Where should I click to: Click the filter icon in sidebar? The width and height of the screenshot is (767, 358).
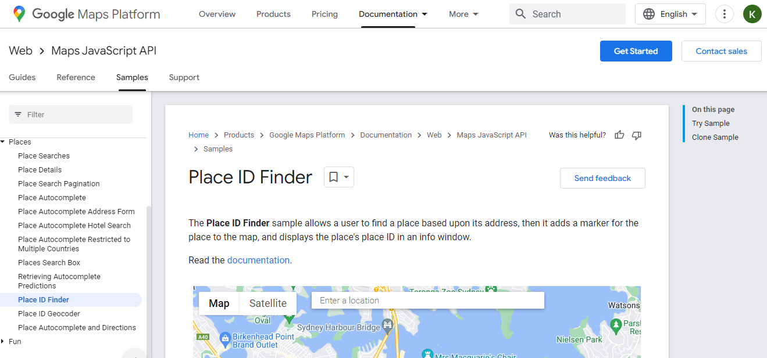(x=18, y=114)
